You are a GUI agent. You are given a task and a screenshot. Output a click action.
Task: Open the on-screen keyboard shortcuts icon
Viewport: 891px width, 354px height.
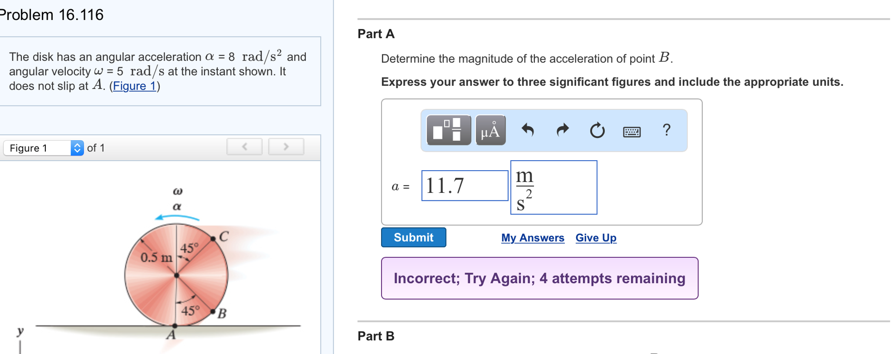coord(633,131)
